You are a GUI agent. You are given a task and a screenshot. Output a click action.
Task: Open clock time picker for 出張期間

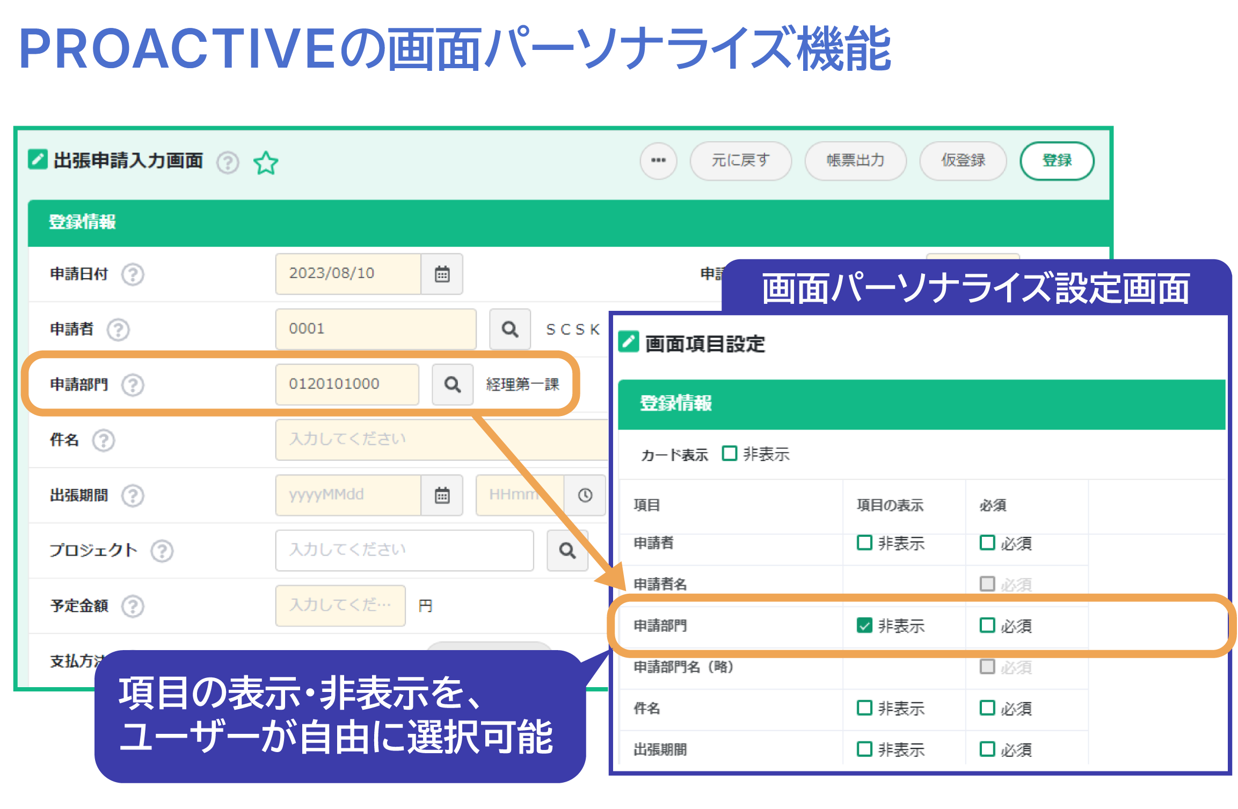pos(585,495)
